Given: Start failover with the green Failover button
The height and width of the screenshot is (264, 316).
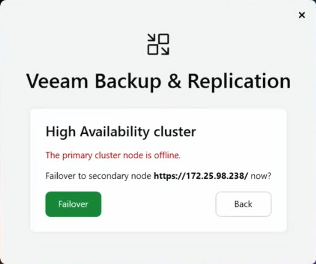Looking at the screenshot, I should tap(74, 204).
